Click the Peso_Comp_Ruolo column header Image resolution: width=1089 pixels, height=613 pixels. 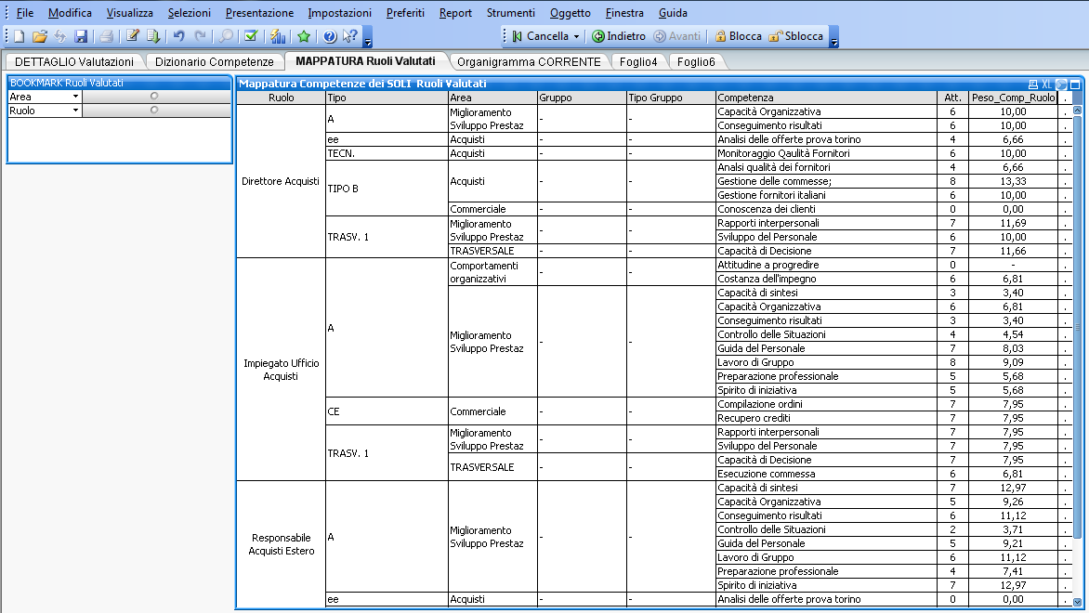pyautogui.click(x=1014, y=98)
